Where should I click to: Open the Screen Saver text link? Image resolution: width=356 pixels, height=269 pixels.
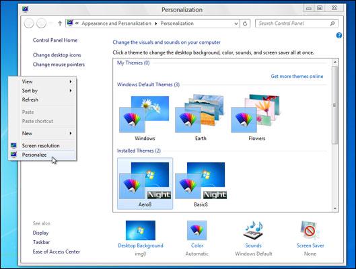[310, 245]
